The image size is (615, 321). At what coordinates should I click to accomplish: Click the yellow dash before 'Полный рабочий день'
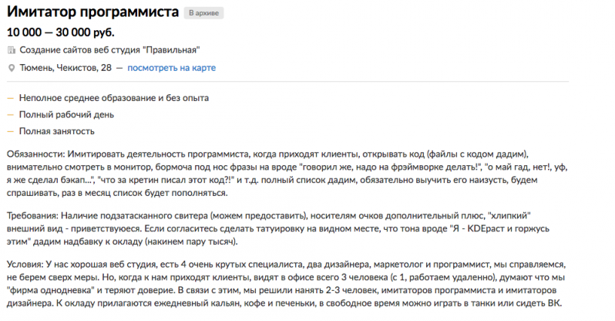pos(10,115)
